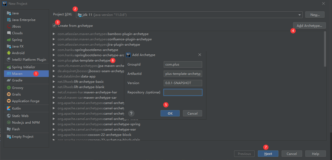Screen dimensions: 332x160
Task: Expand the jira-plugin-archetype entry
Action: 54,45
